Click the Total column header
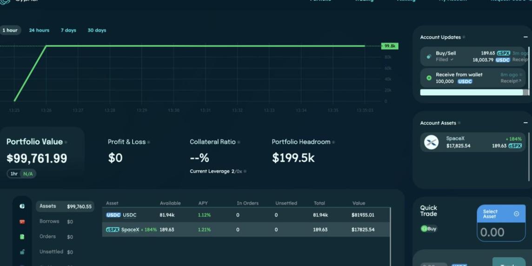This screenshot has height=266, width=532. tap(319, 203)
